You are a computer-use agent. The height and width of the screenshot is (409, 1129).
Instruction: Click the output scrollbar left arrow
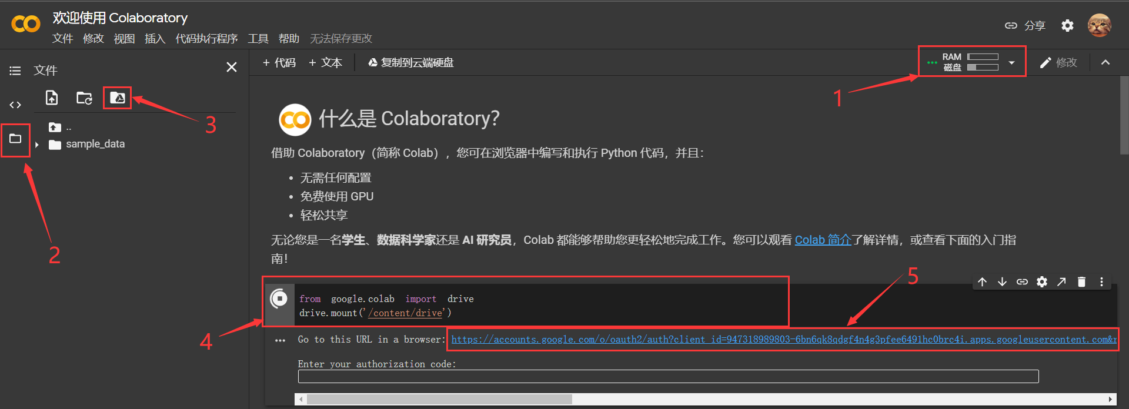click(x=300, y=399)
